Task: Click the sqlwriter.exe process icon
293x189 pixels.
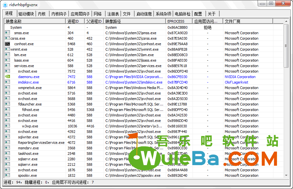Action: point(7,137)
